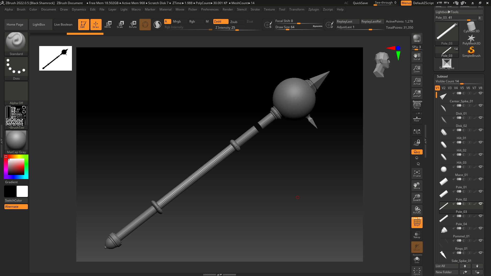This screenshot has width=491, height=276.
Task: Toggle Edit mode on the top shelf
Action: (83, 24)
